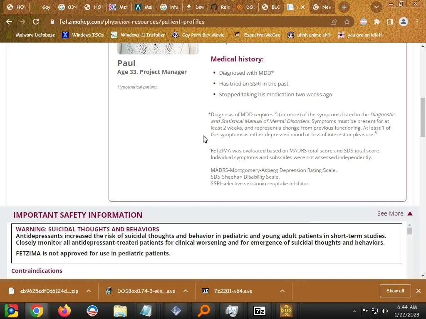Go back to the previous page
The height and width of the screenshot is (319, 426).
pos(9,22)
